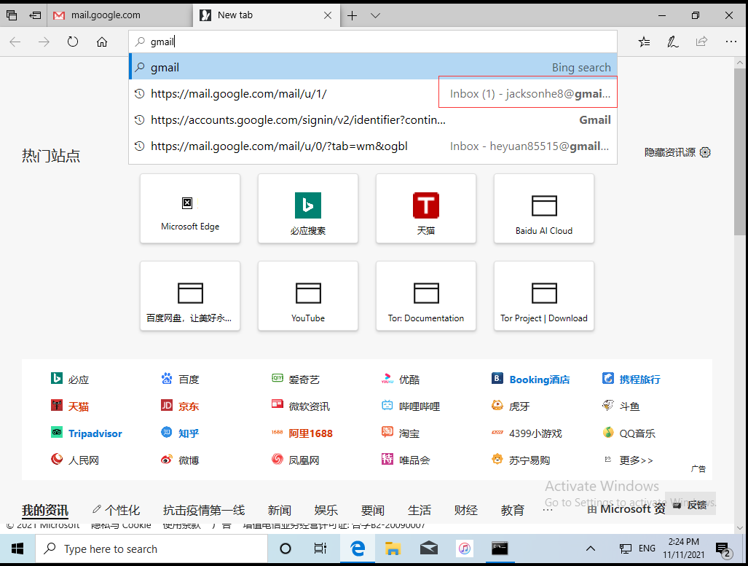Screen dimensions: 748x566
Task: Switch to the mail.google.com tab
Action: click(x=119, y=15)
